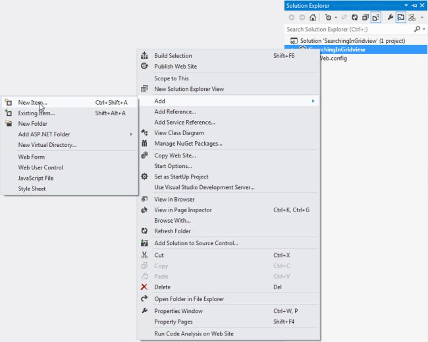Select Web User Control

(69, 168)
